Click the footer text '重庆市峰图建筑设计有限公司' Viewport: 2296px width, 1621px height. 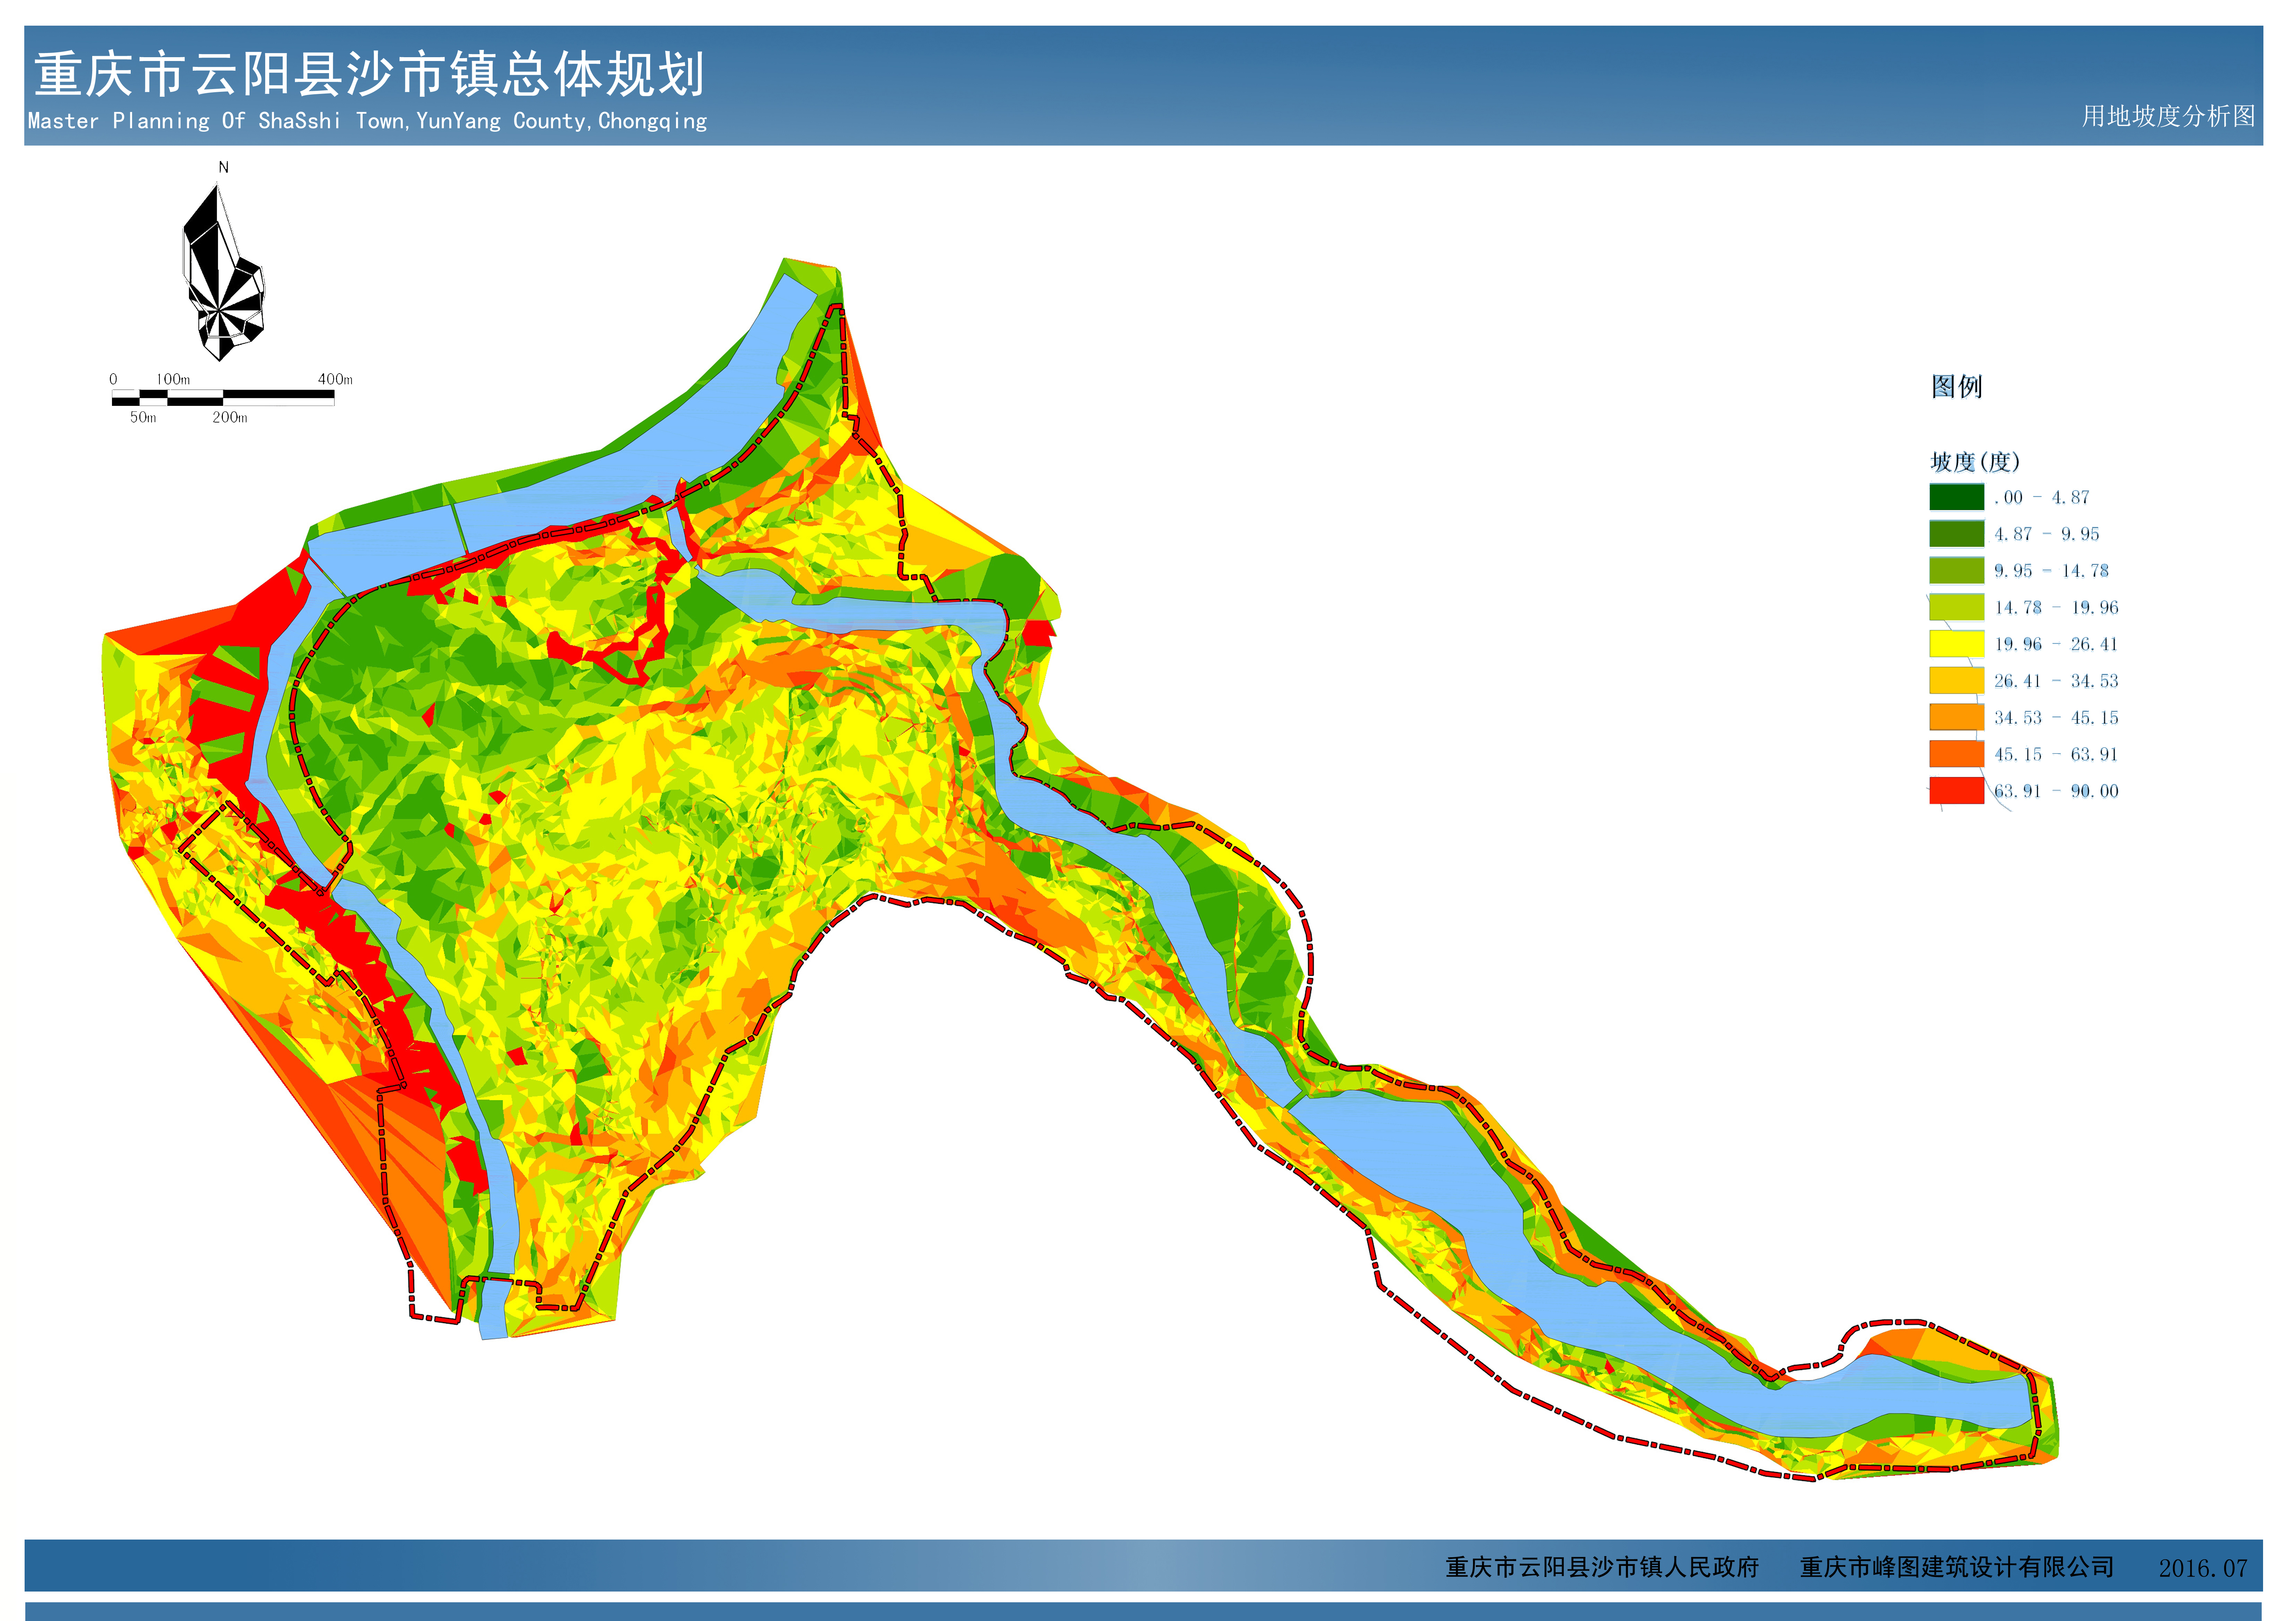[x=1957, y=1567]
